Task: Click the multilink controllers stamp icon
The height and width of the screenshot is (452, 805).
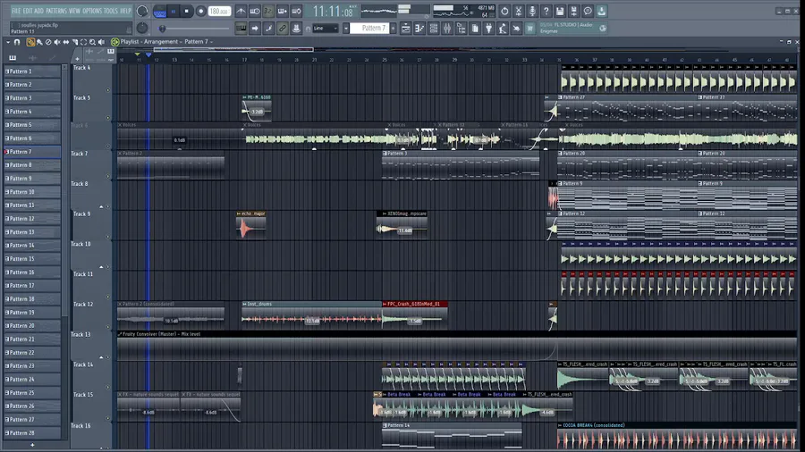Action: pyautogui.click(x=296, y=29)
